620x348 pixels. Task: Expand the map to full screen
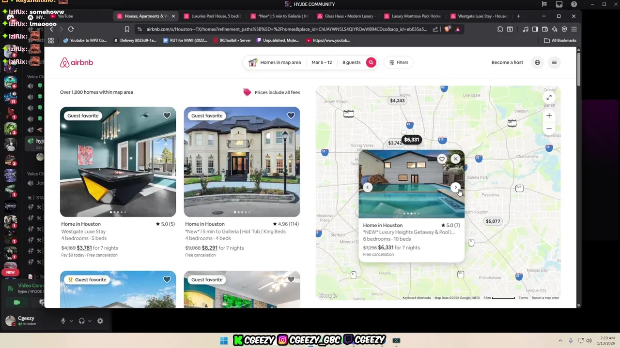tap(549, 98)
